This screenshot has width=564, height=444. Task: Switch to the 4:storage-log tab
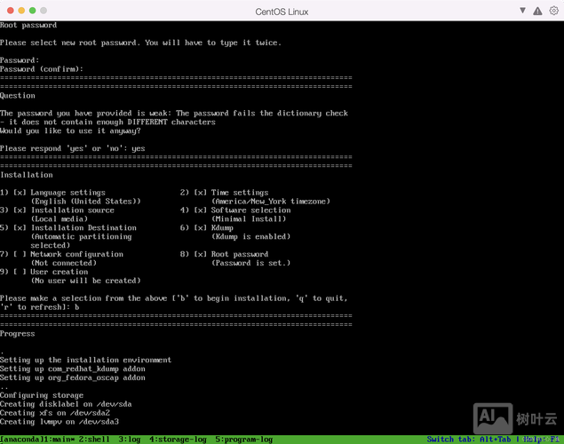point(178,440)
